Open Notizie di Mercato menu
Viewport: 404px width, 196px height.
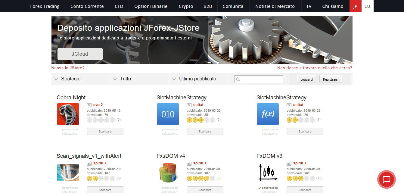point(275,6)
